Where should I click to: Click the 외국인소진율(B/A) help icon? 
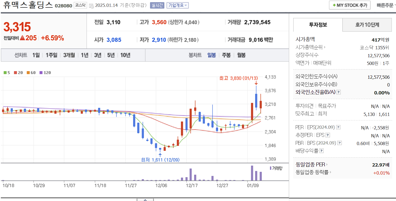tap(338, 93)
